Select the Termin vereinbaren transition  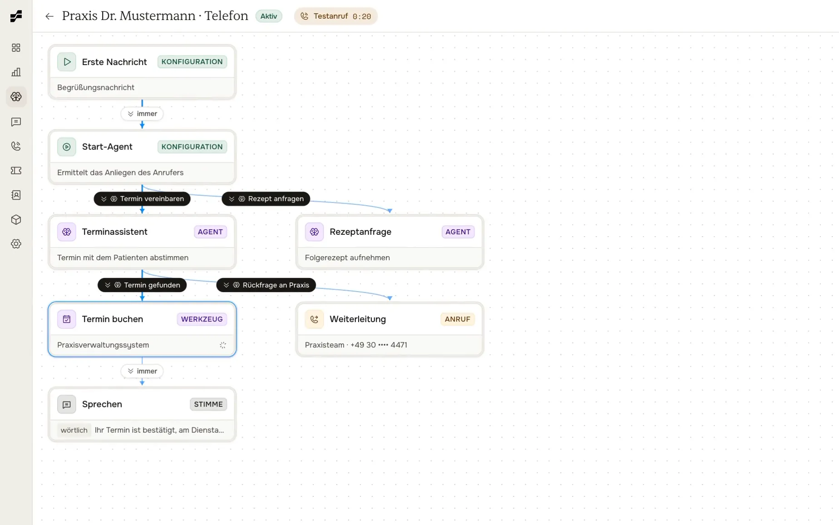142,199
